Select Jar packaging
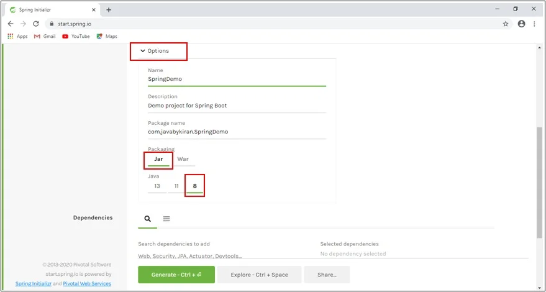 pyautogui.click(x=158, y=159)
